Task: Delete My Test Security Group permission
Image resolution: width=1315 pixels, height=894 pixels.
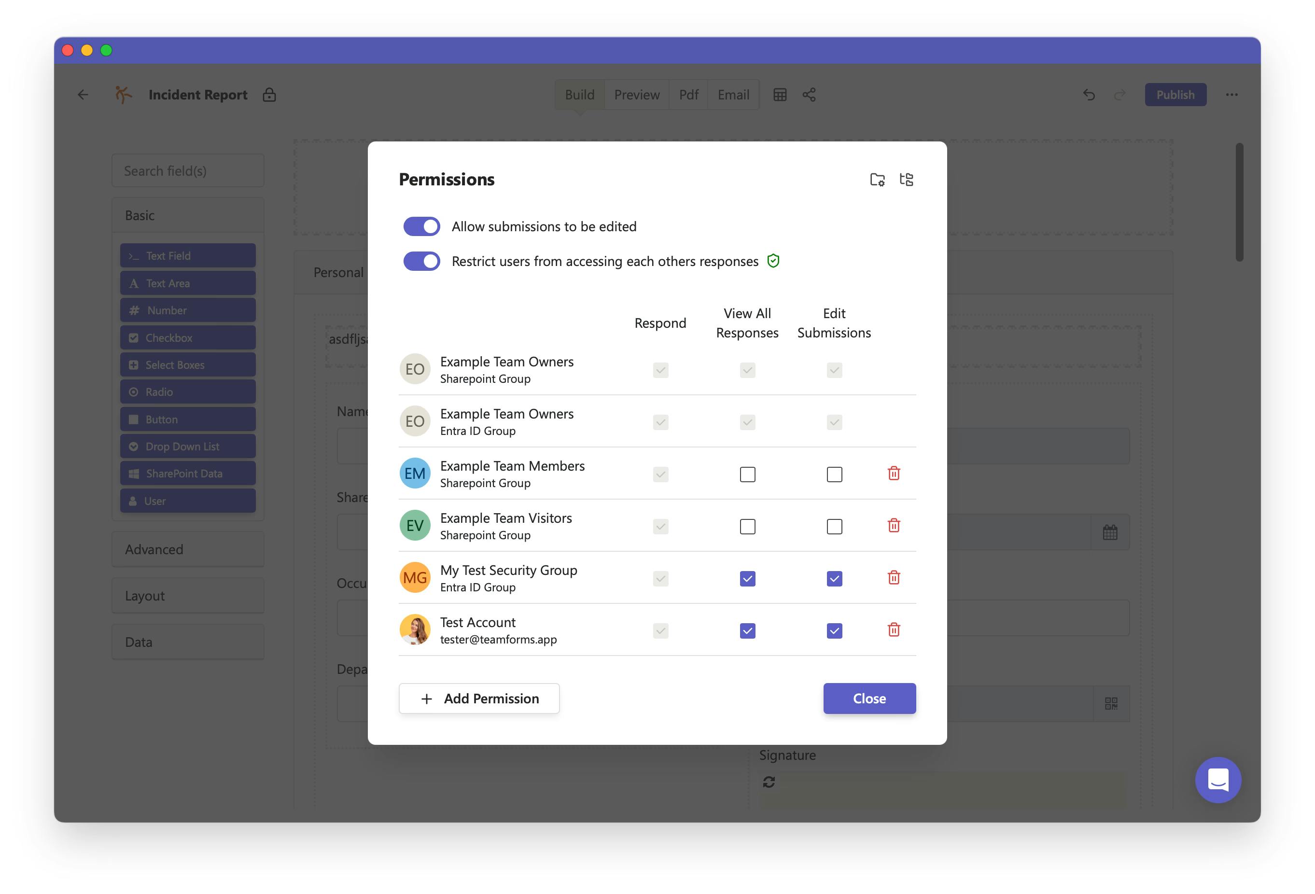Action: [x=894, y=577]
